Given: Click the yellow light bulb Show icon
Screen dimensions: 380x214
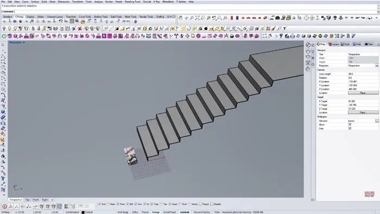Looking at the screenshot, I should coord(9,29).
